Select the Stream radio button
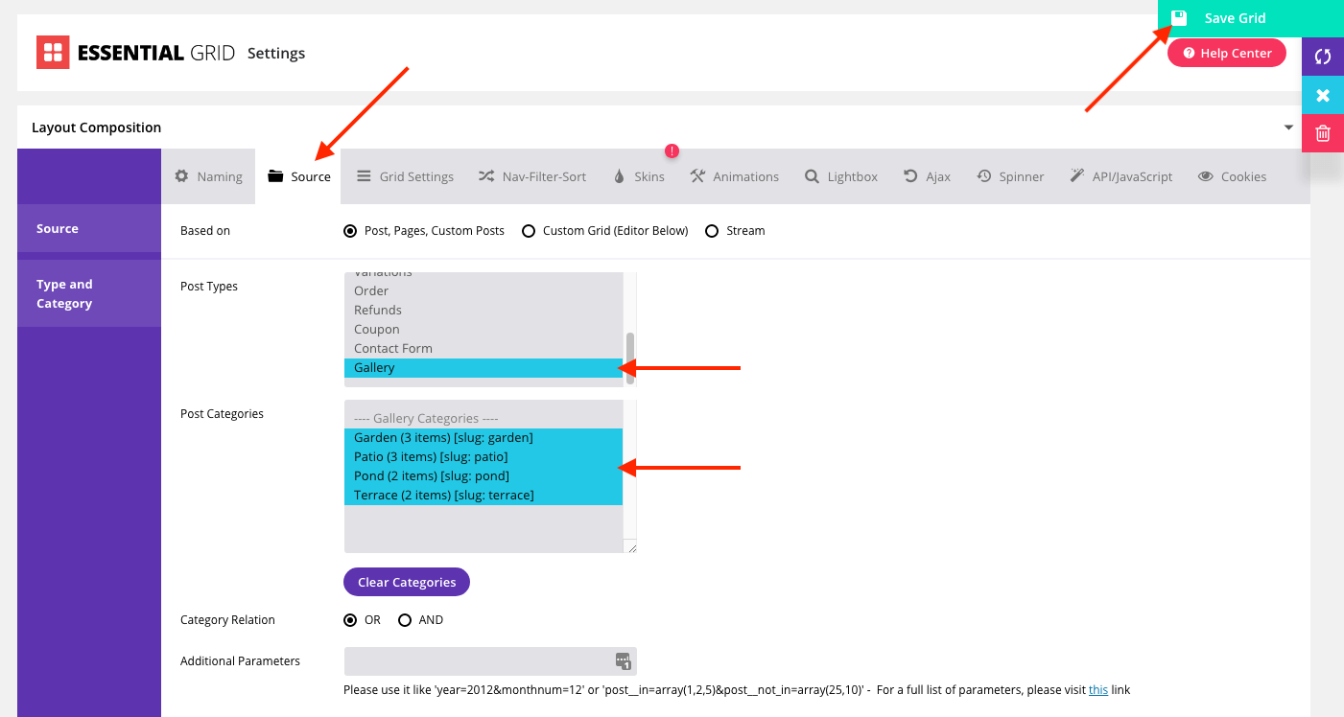Screen dimensions: 1344x717 (712, 230)
